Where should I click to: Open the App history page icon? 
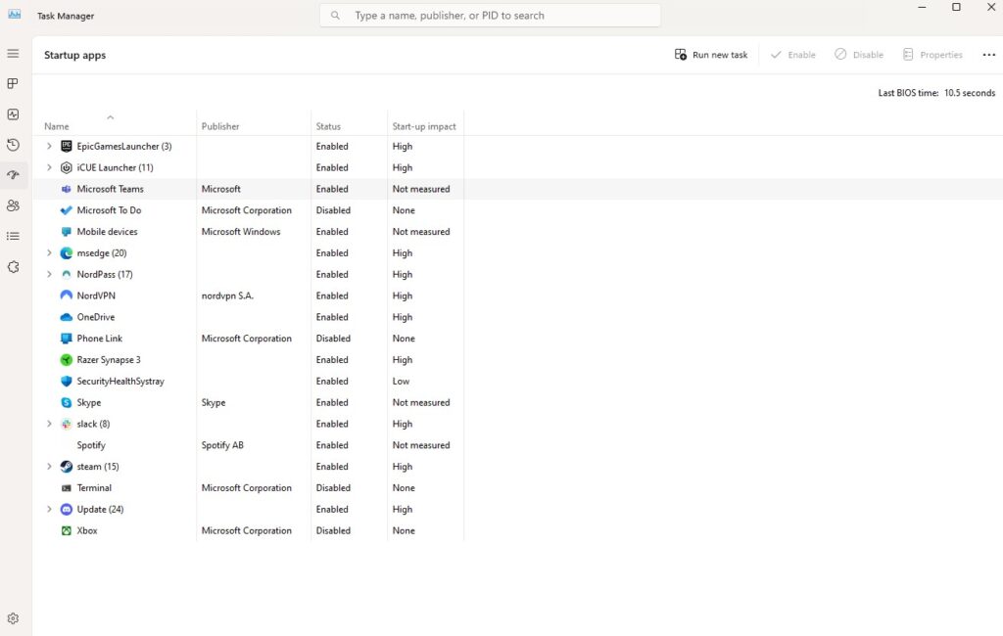[13, 145]
